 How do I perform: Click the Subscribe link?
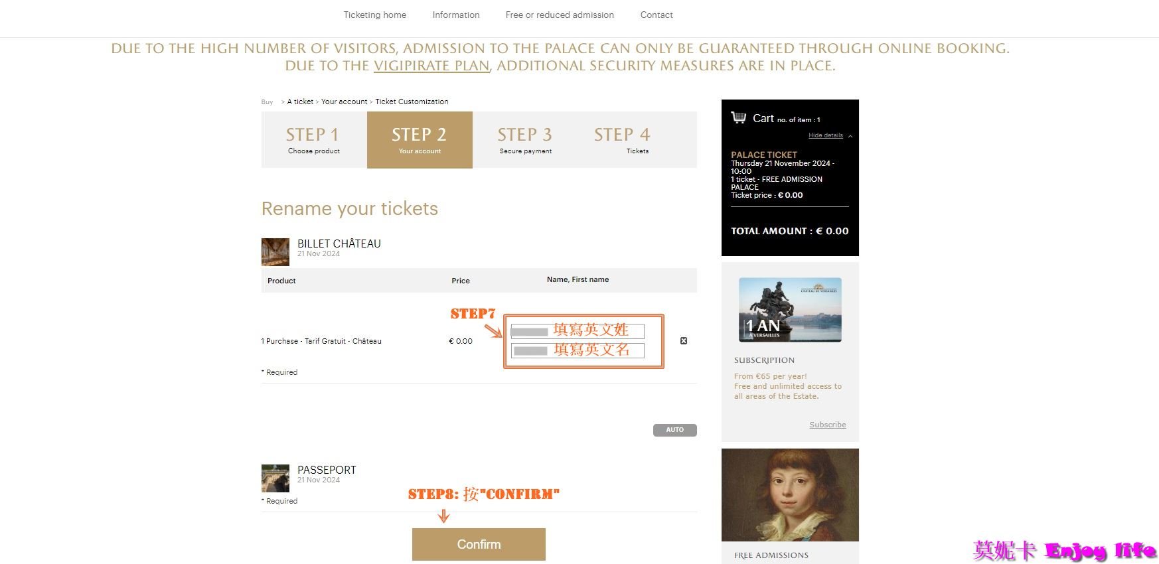point(827,425)
